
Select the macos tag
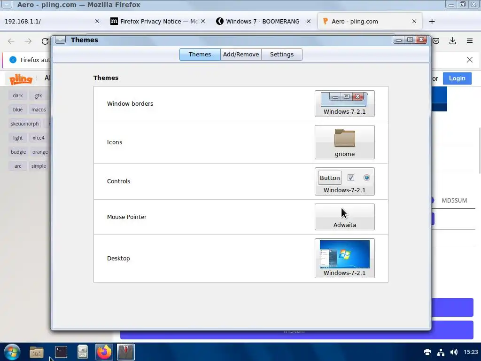(39, 110)
